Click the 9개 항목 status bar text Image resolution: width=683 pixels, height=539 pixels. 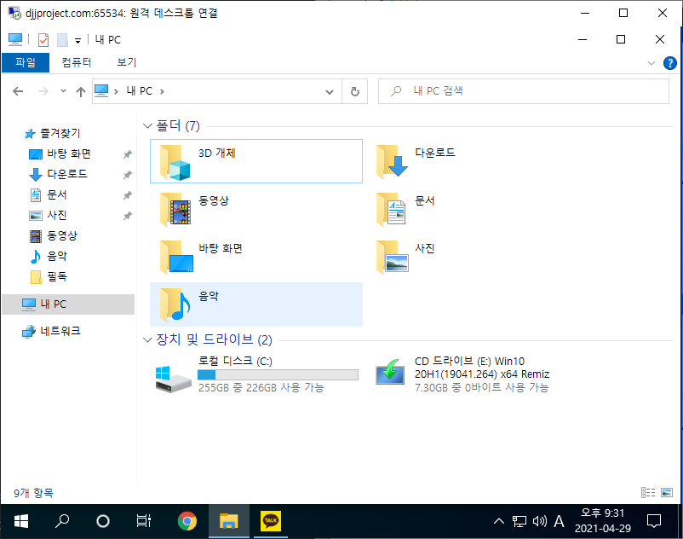(x=33, y=493)
